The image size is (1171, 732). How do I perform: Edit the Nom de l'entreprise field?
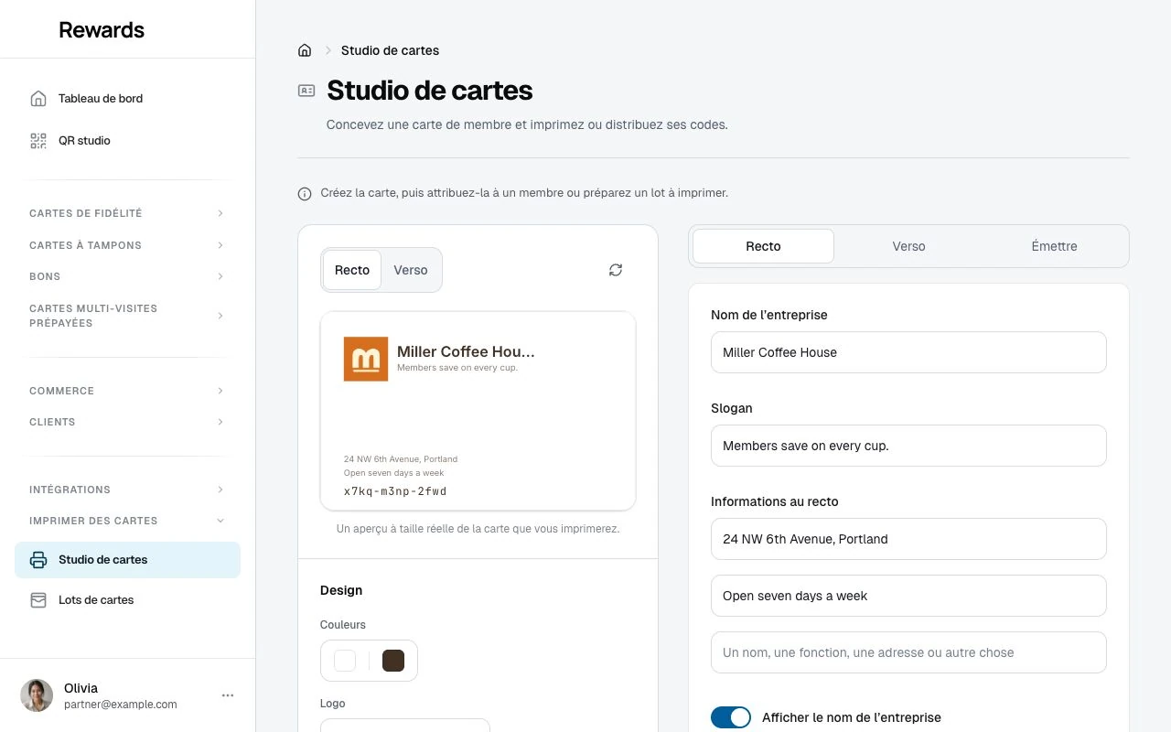(x=908, y=352)
